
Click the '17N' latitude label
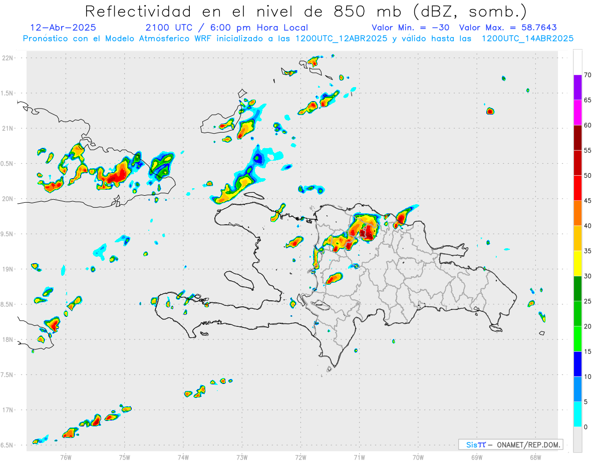click(x=9, y=410)
